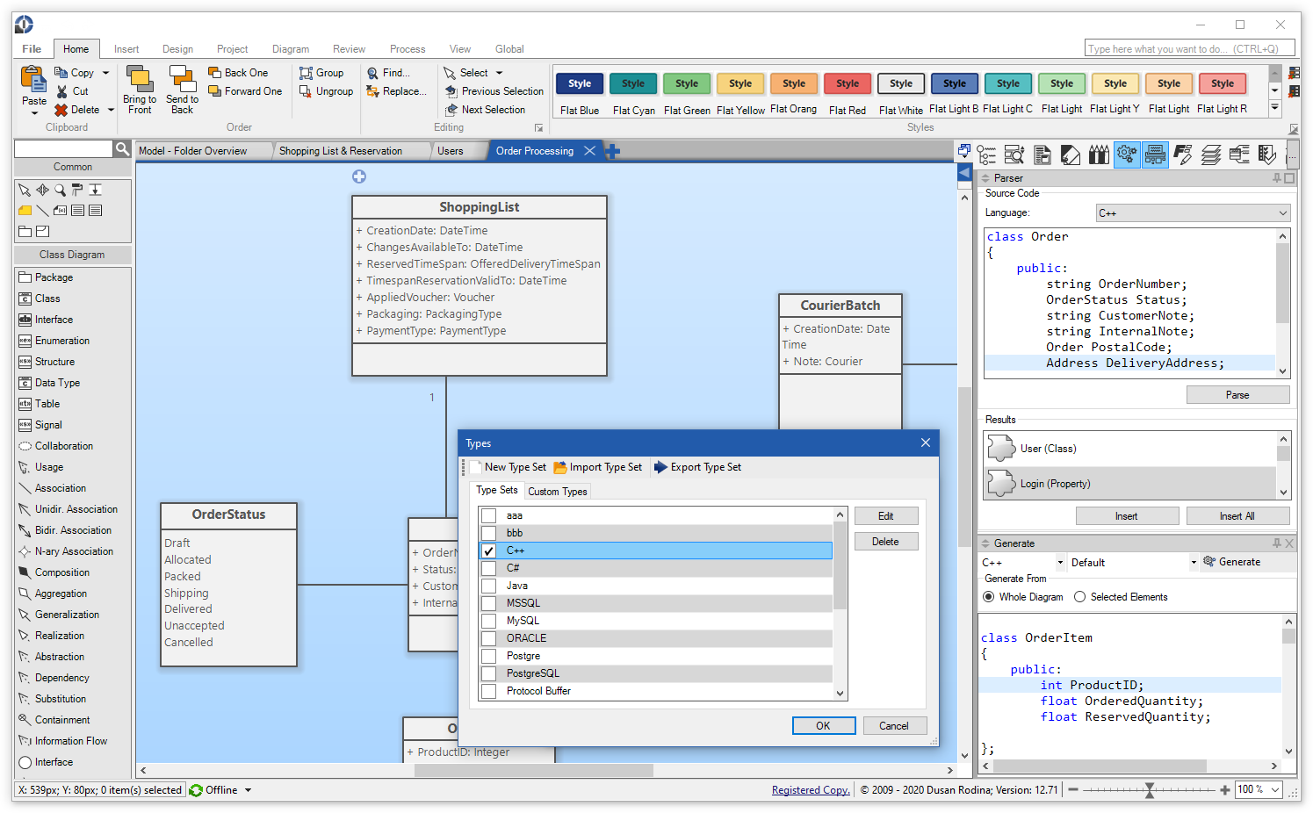Expand the Offline status dropdown

tap(249, 790)
